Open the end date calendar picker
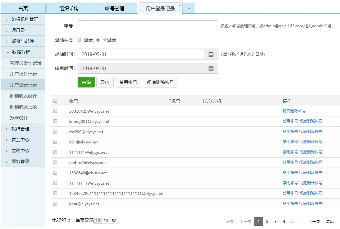 pyautogui.click(x=211, y=69)
